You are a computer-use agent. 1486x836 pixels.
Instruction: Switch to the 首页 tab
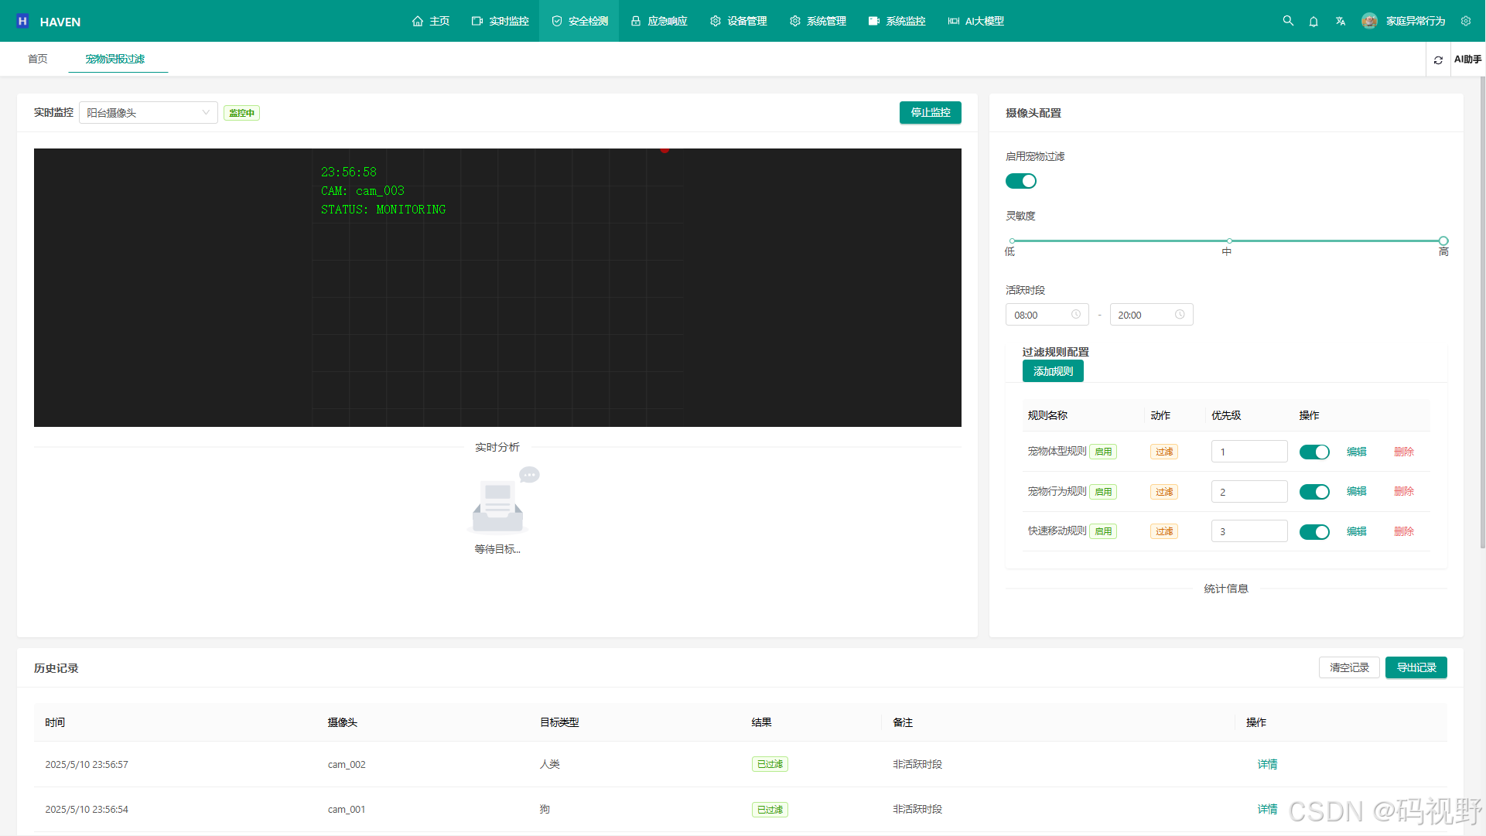(x=38, y=59)
